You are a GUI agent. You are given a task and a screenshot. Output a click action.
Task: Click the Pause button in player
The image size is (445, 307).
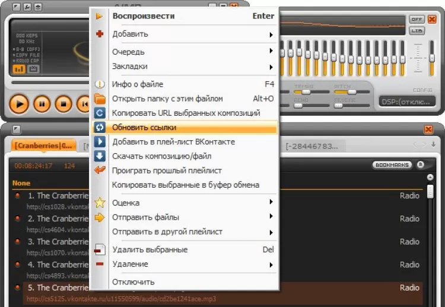tap(42, 104)
